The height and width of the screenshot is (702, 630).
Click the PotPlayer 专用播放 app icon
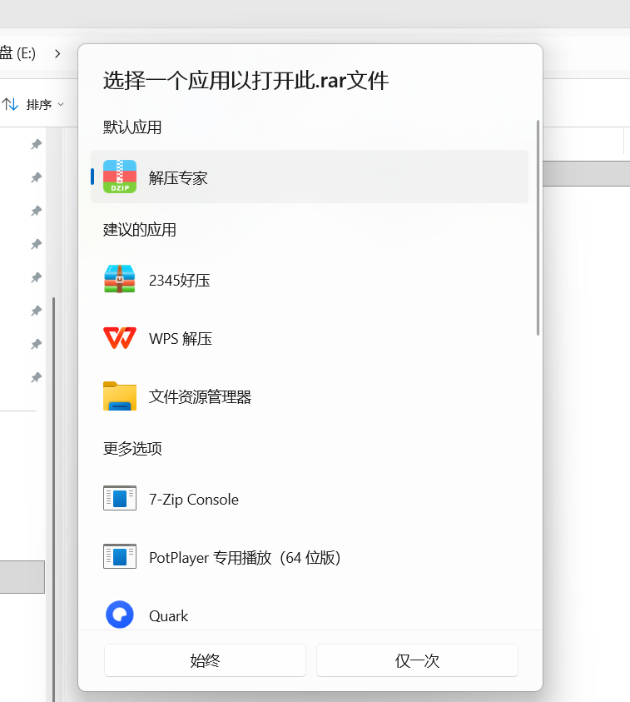coord(120,556)
